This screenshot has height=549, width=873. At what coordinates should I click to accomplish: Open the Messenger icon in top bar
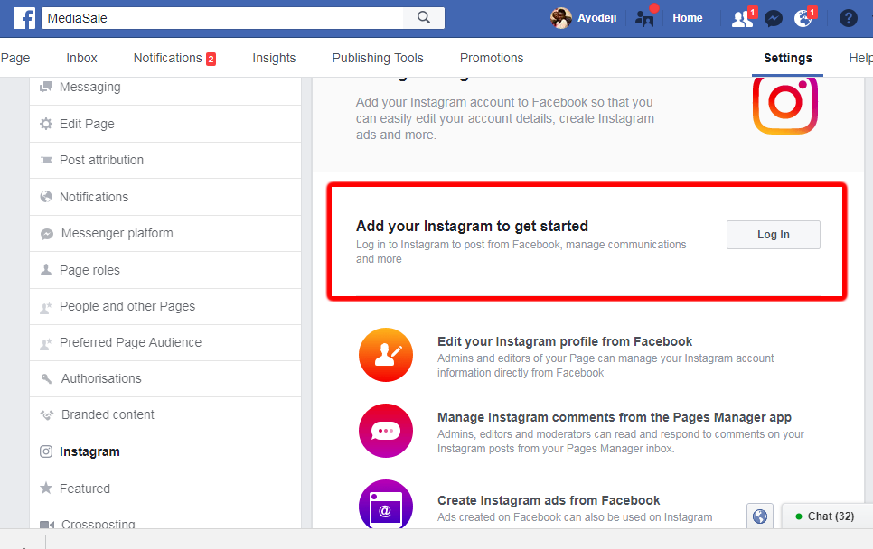tap(774, 19)
